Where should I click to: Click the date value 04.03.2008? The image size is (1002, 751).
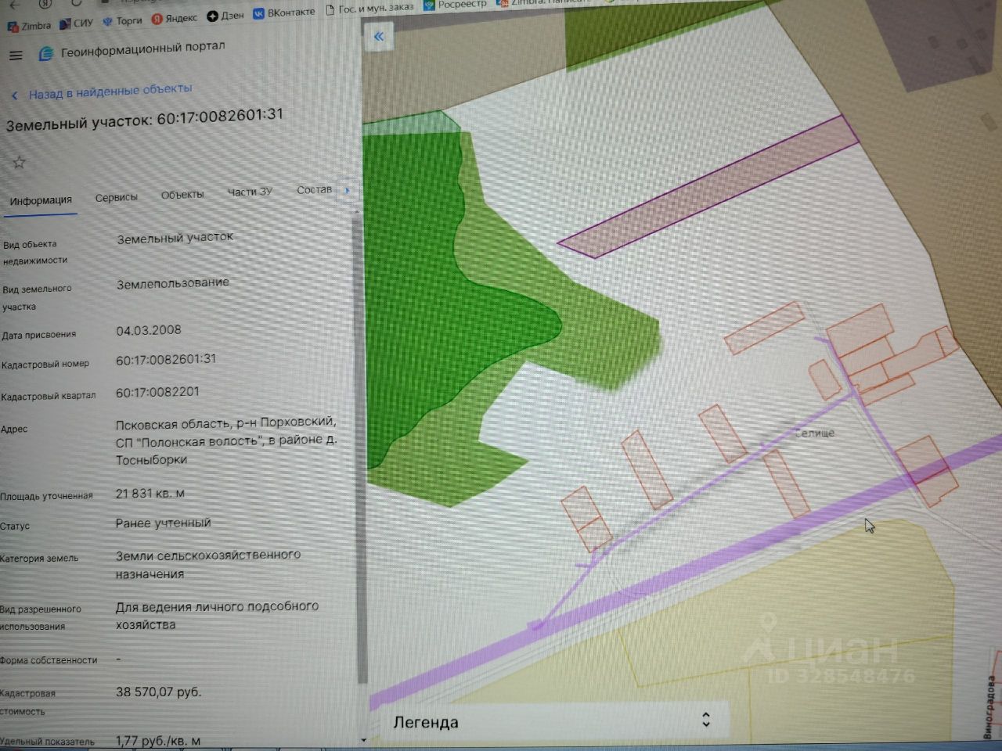click(x=149, y=330)
